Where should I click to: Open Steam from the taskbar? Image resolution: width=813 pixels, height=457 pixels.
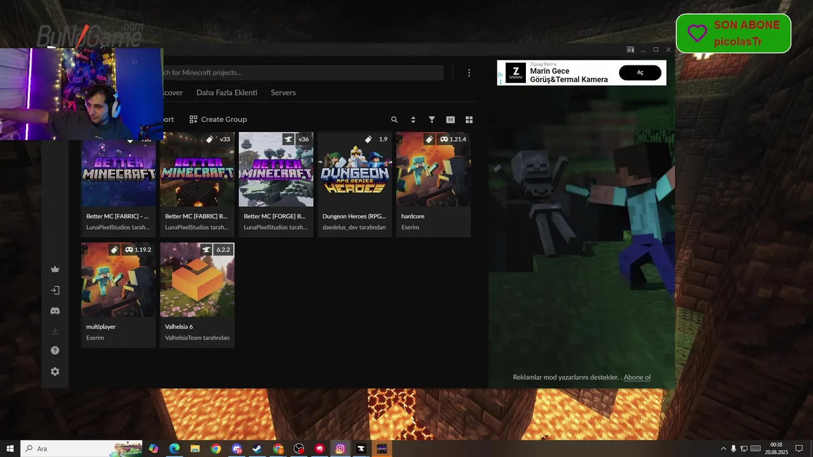(x=257, y=449)
